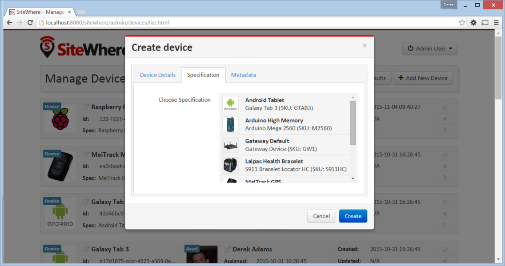This screenshot has width=505, height=266.
Task: Edit the Galaxy Tab 3 device d17d1875
Action: [445, 250]
